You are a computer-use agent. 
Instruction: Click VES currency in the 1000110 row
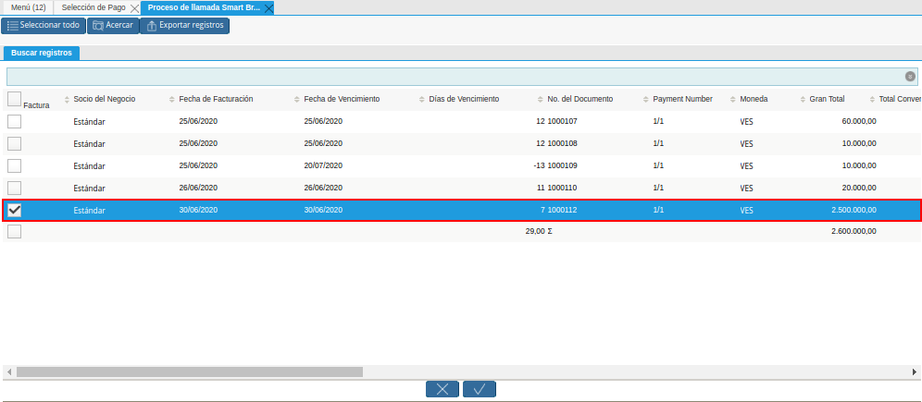click(747, 189)
